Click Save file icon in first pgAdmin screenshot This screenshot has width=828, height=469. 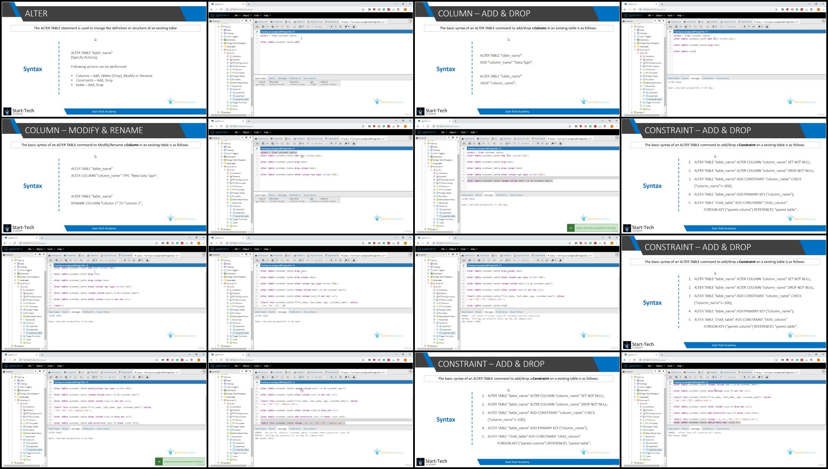tap(263, 27)
